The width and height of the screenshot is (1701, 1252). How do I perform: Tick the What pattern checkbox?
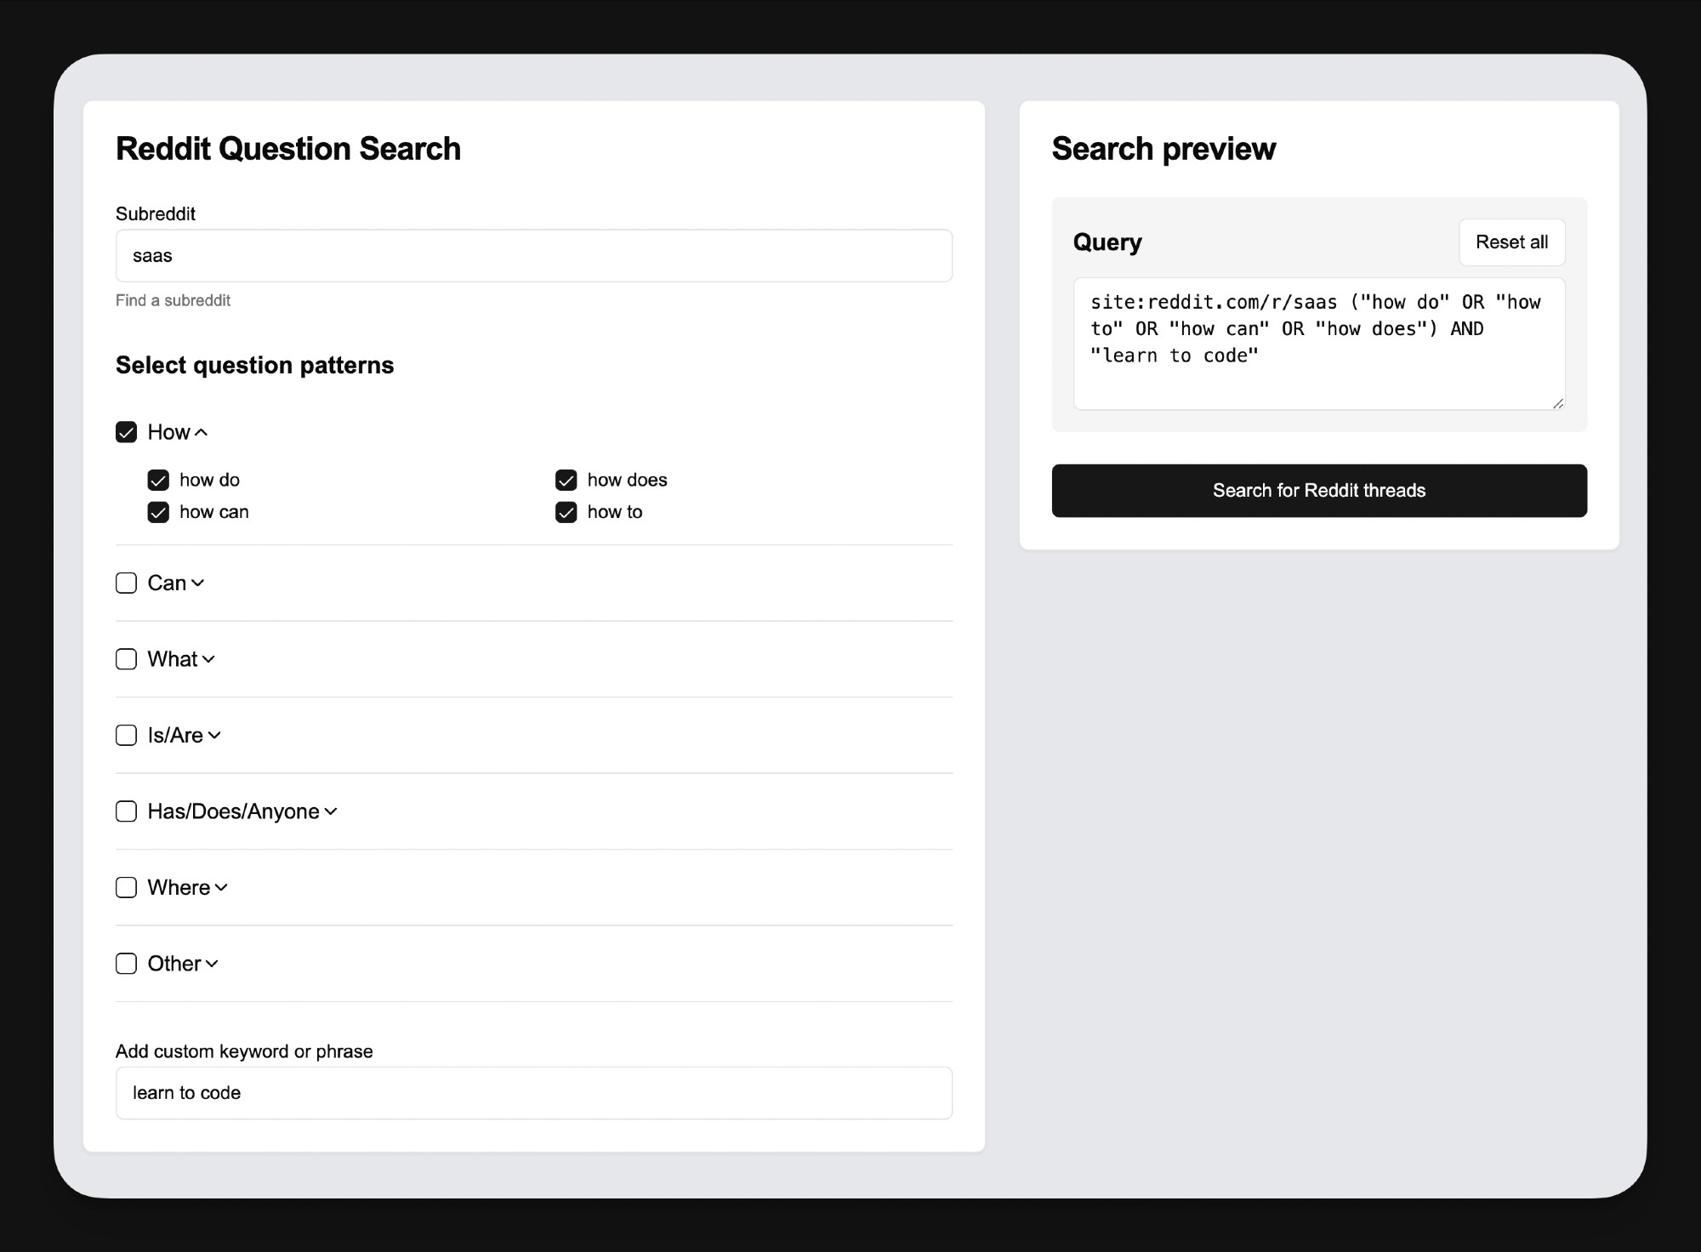tap(126, 659)
